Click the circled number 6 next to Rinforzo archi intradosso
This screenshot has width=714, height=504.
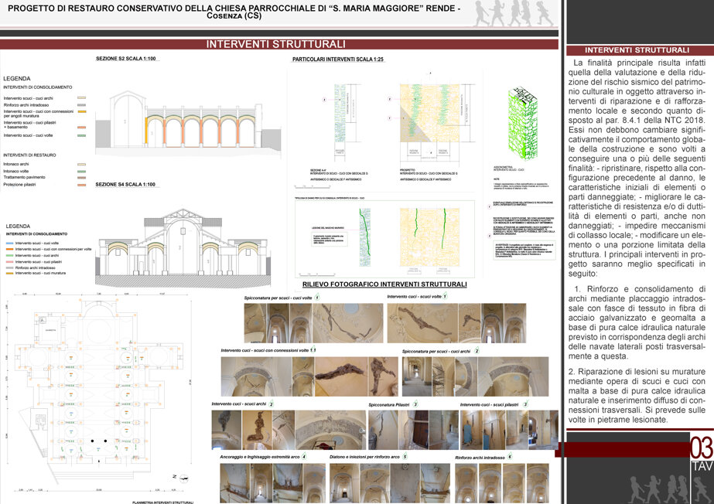pyautogui.click(x=510, y=456)
